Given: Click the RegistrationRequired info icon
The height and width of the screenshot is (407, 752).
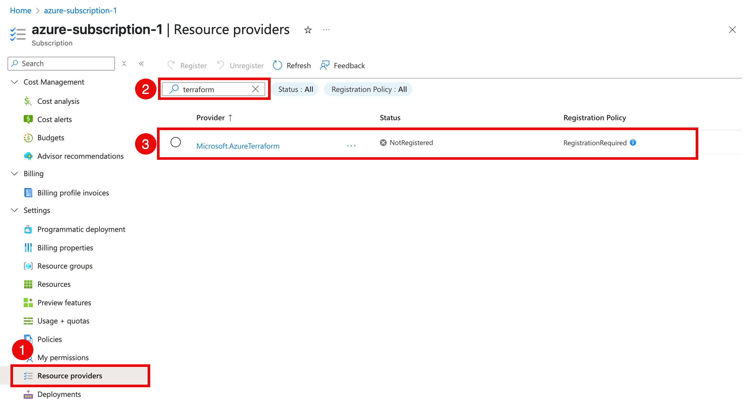Looking at the screenshot, I should click(x=633, y=142).
